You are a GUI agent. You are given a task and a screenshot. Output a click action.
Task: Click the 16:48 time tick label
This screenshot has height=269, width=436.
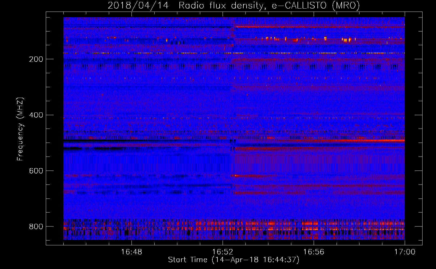point(132,252)
